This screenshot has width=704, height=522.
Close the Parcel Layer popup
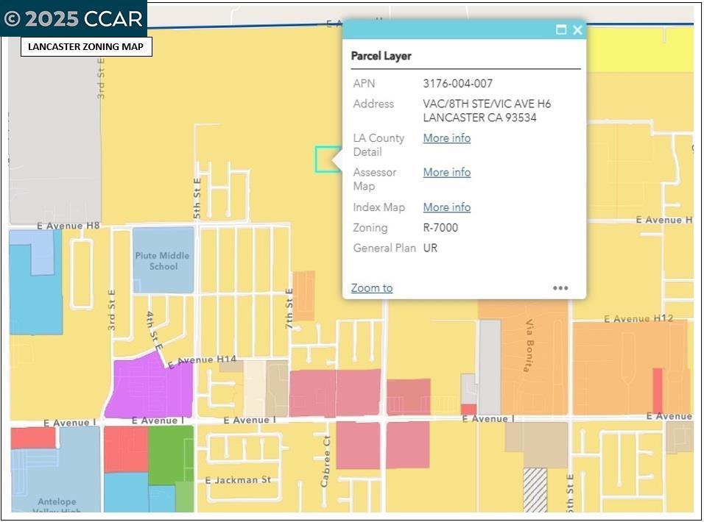pos(577,30)
